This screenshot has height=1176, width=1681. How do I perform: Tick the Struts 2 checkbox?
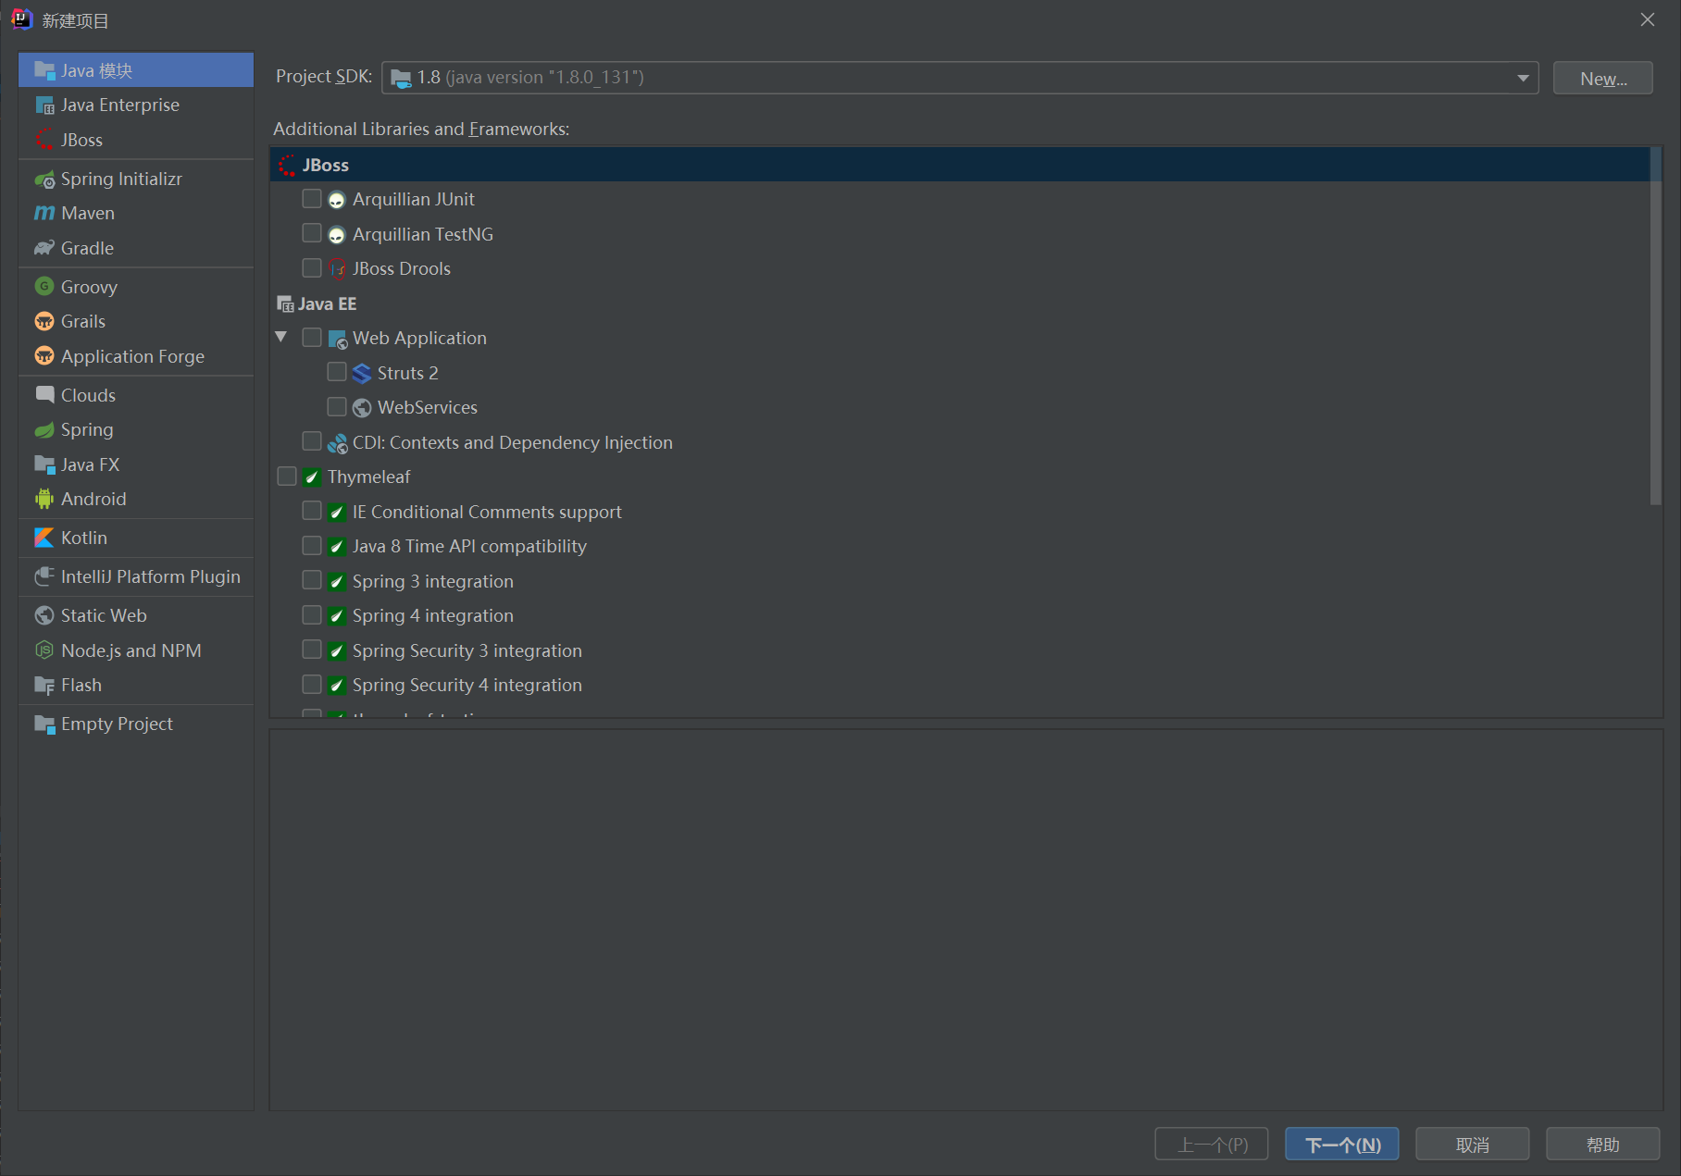click(337, 372)
